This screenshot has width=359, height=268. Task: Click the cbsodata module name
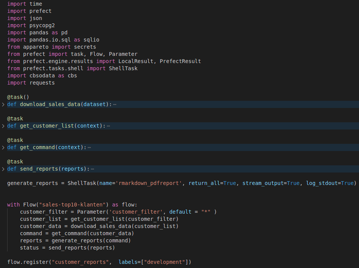(42, 75)
